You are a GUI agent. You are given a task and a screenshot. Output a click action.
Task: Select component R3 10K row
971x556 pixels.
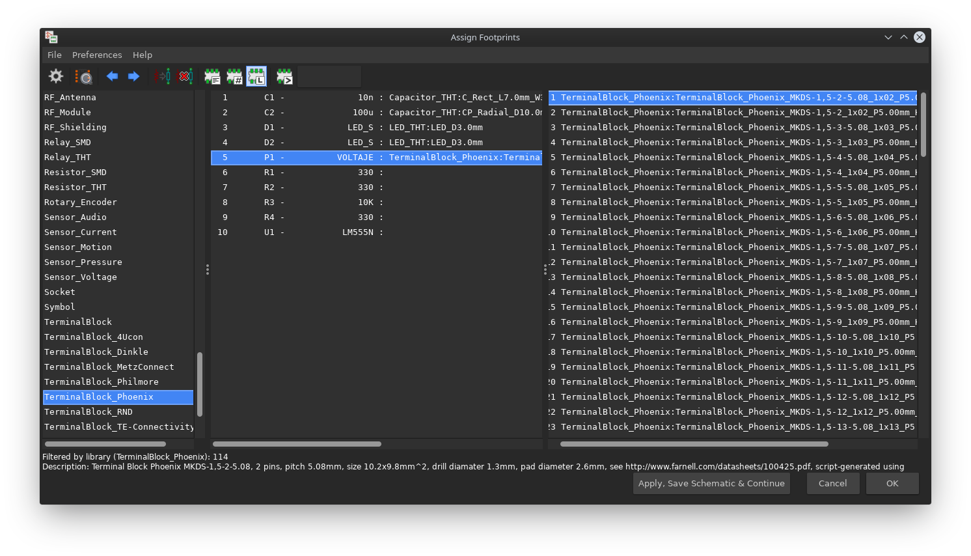click(x=377, y=202)
